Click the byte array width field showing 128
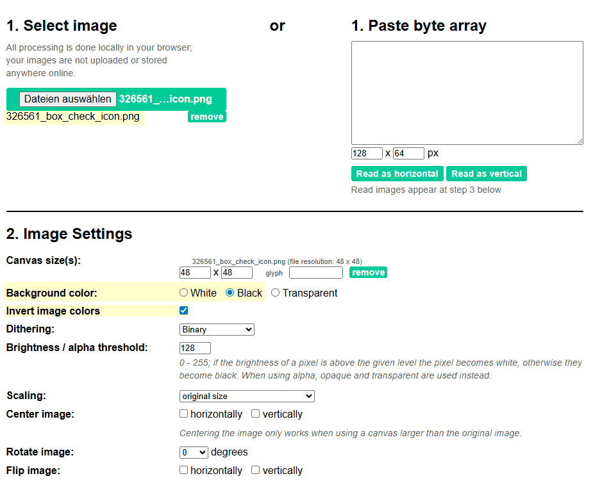The width and height of the screenshot is (593, 483). (x=367, y=154)
